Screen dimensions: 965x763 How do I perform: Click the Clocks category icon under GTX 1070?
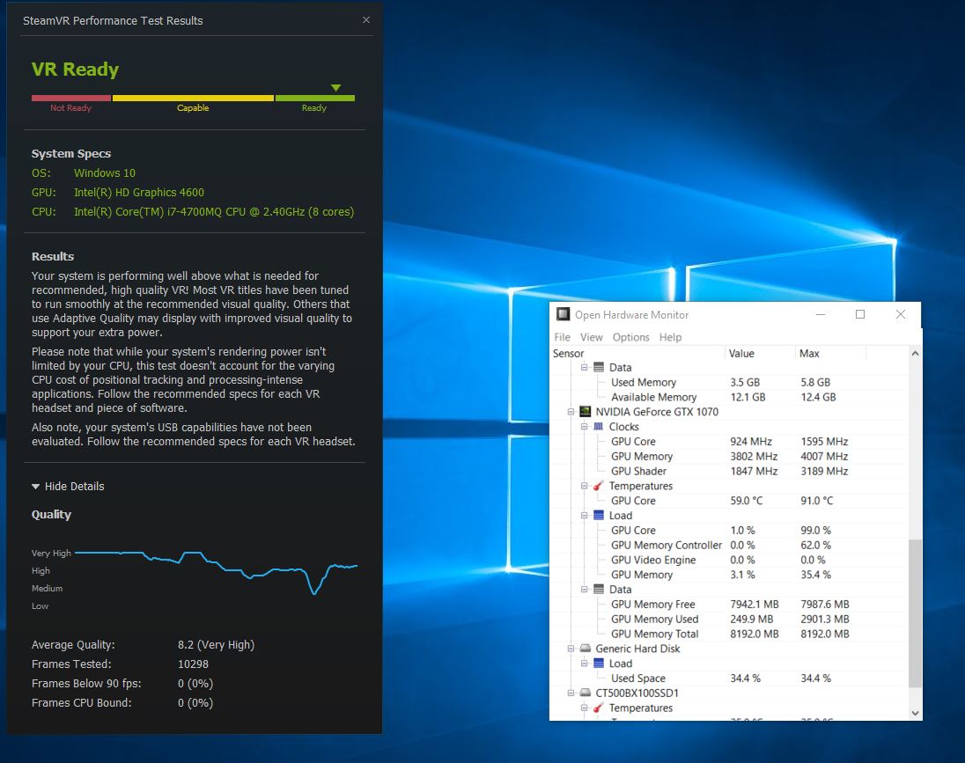[x=598, y=427]
